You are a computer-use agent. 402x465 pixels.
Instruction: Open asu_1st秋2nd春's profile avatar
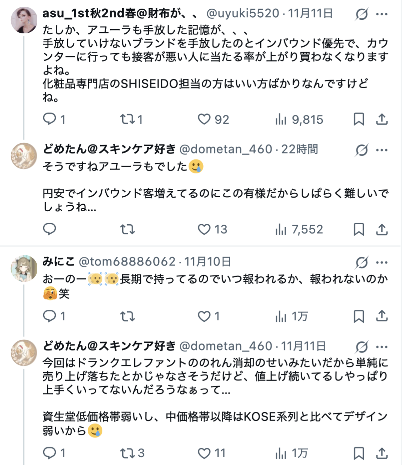24,20
